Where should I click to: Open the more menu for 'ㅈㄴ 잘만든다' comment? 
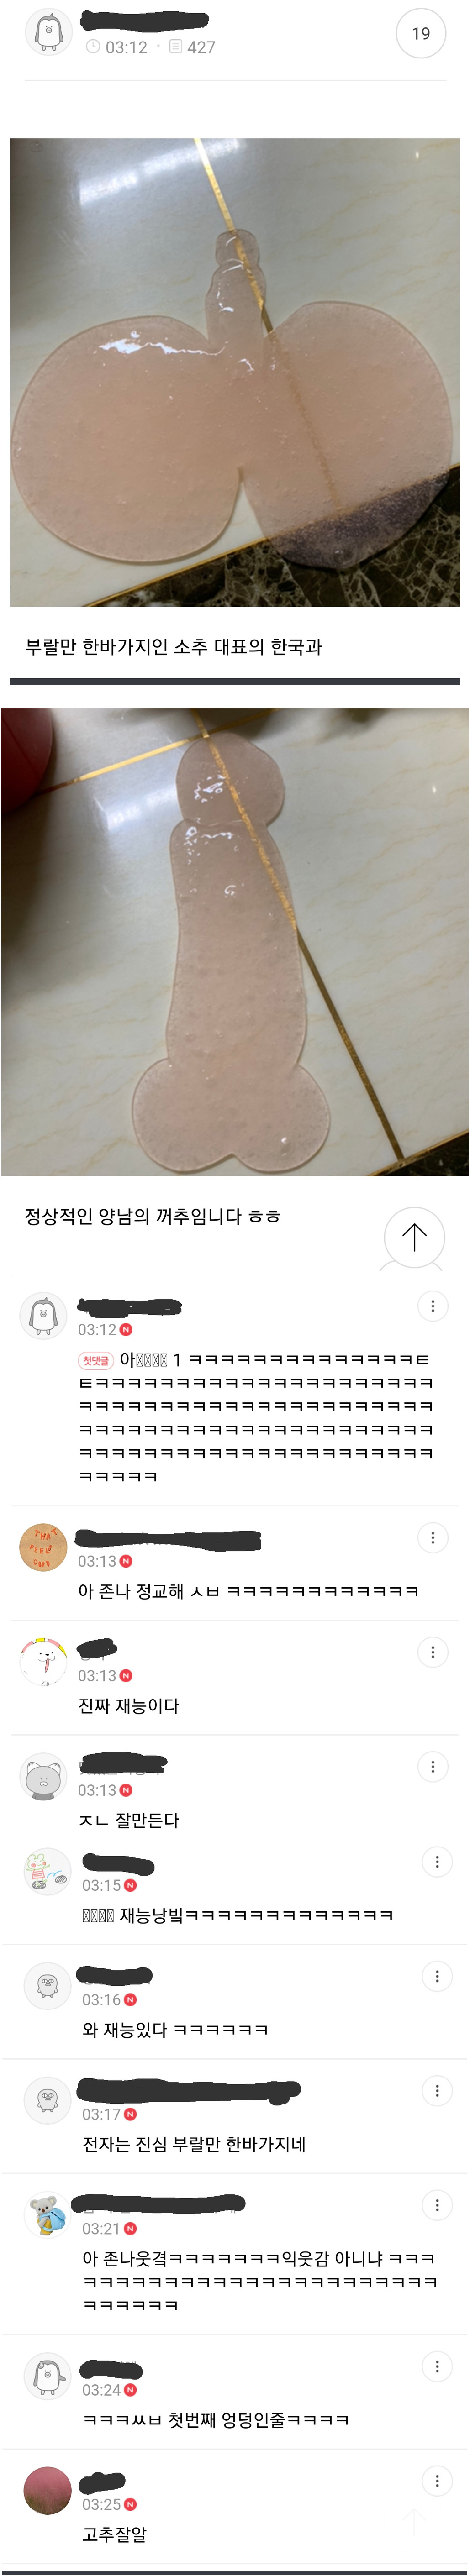click(x=432, y=1767)
